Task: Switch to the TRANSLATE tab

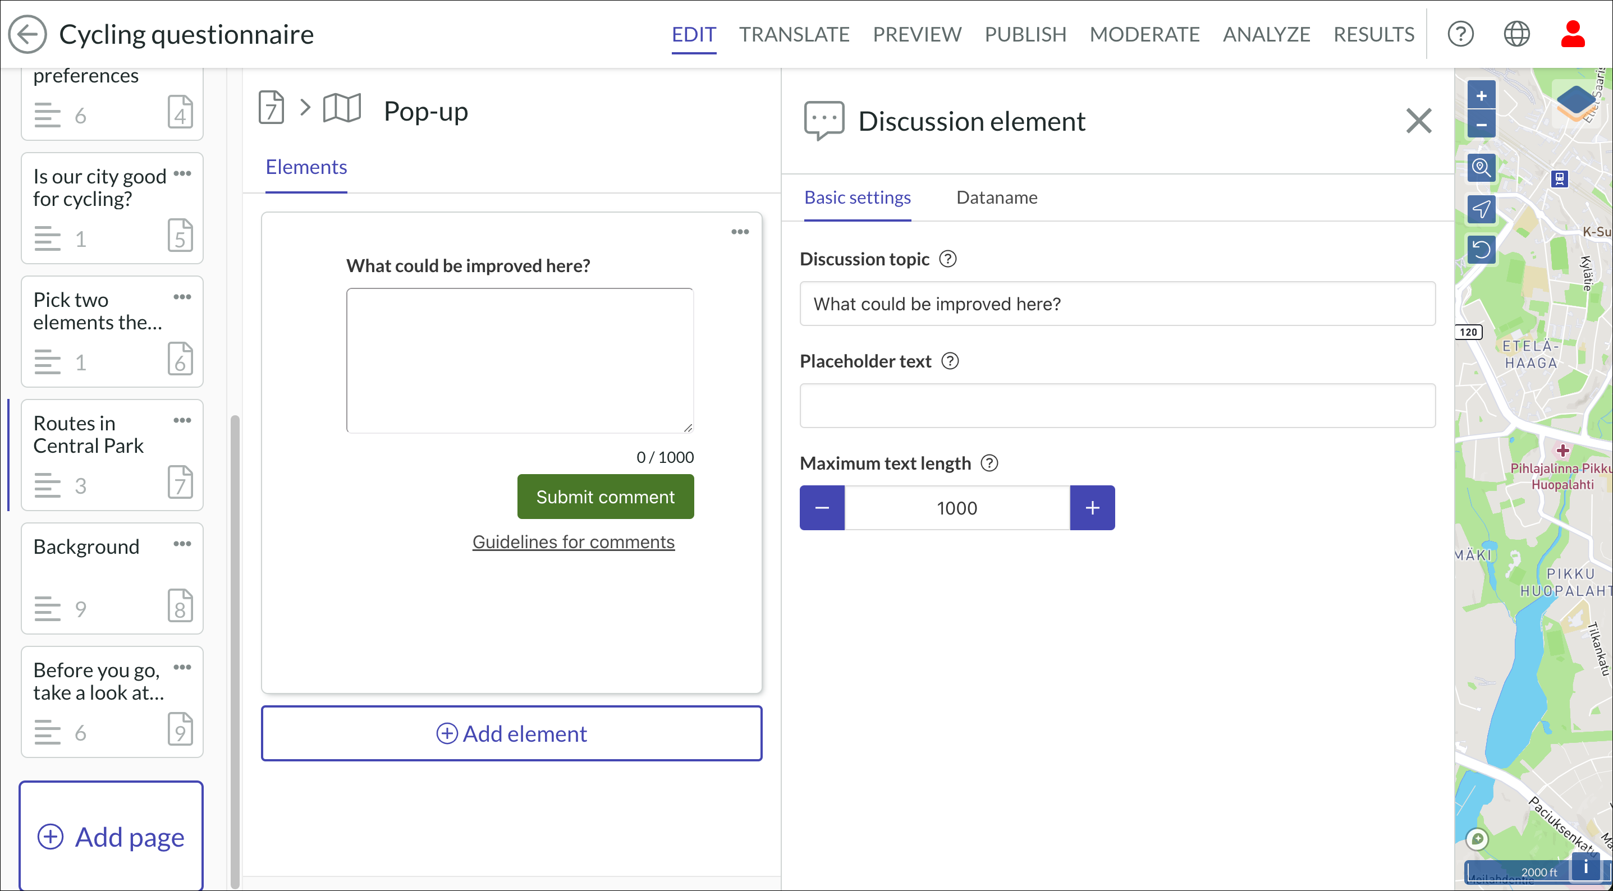Action: [x=794, y=34]
